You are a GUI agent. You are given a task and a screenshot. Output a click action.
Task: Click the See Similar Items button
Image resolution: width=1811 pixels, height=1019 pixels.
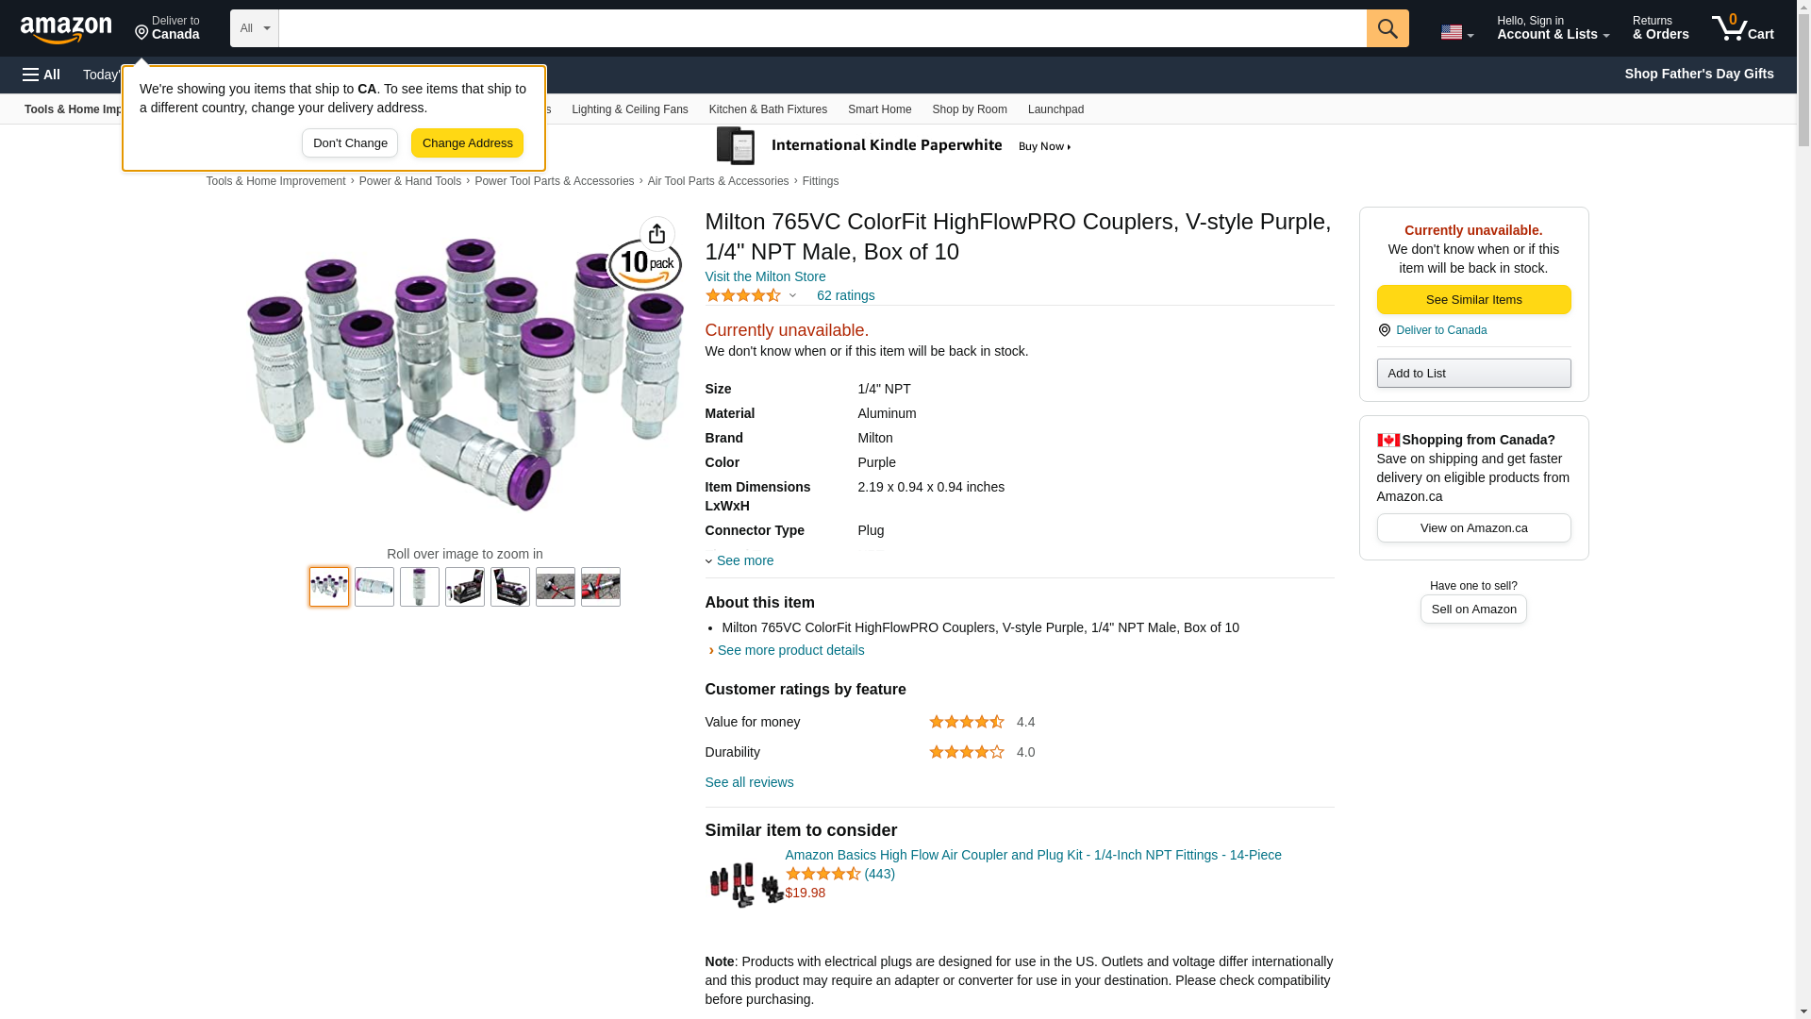pyautogui.click(x=1473, y=300)
